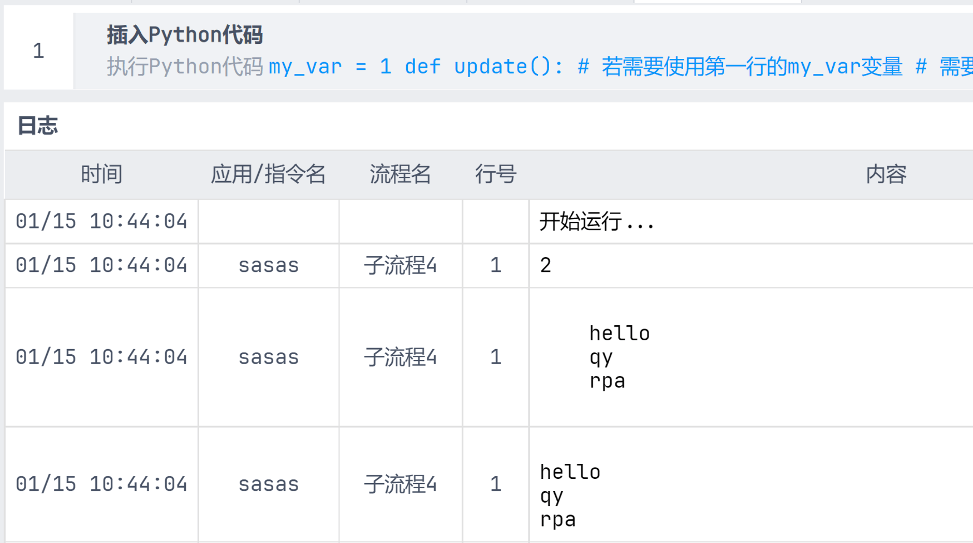973x543 pixels.
Task: Click the timestamp of the 开始运行 log row
Action: pos(101,222)
